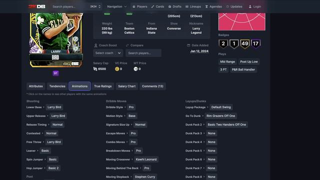The width and height of the screenshot is (320, 180).
Task: Select the P&R Ball Handler play tag
Action: coord(243,69)
